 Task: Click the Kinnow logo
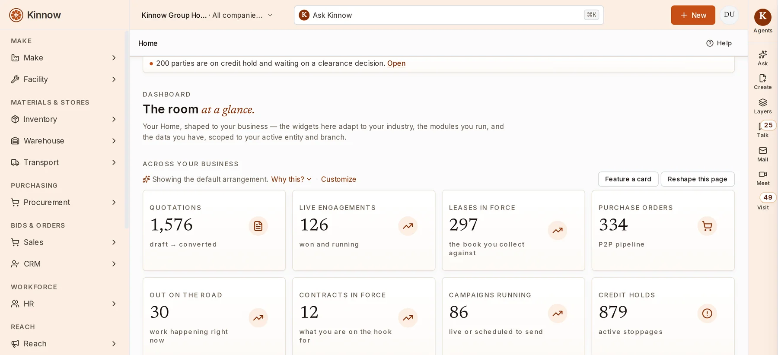tap(35, 15)
